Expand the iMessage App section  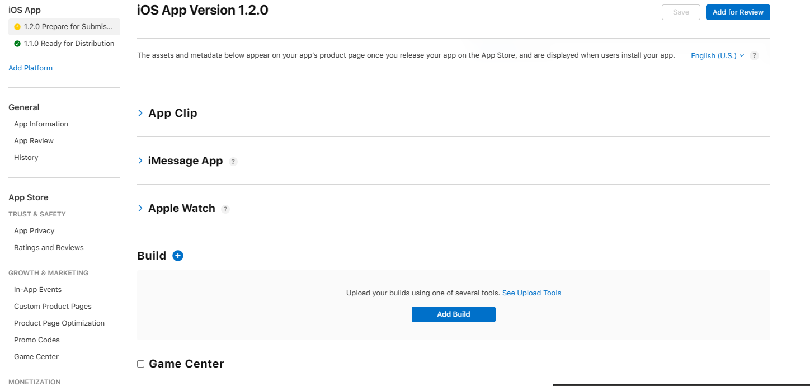[140, 161]
